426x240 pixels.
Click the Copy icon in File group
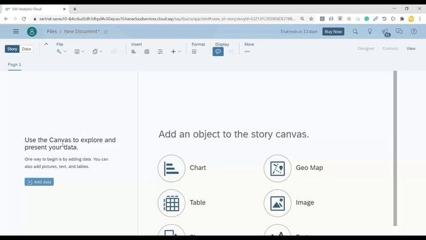coord(95,51)
